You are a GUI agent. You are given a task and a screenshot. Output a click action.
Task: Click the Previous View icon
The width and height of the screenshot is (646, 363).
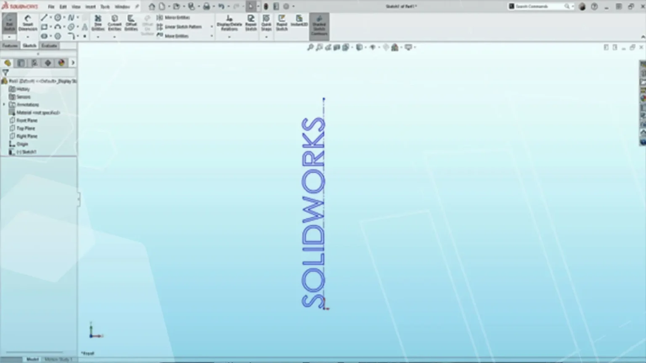pyautogui.click(x=328, y=47)
